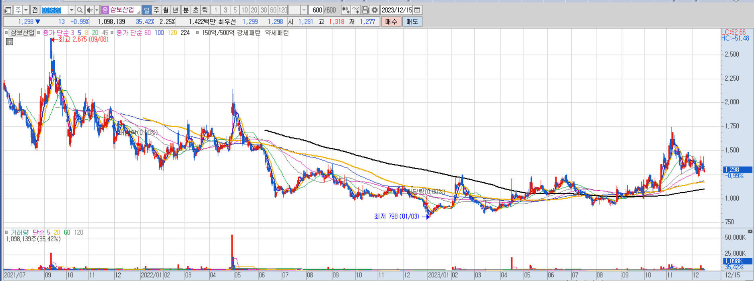Click the 150억/500억 indicator marker square
The height and width of the screenshot is (281, 754).
pyautogui.click(x=198, y=33)
